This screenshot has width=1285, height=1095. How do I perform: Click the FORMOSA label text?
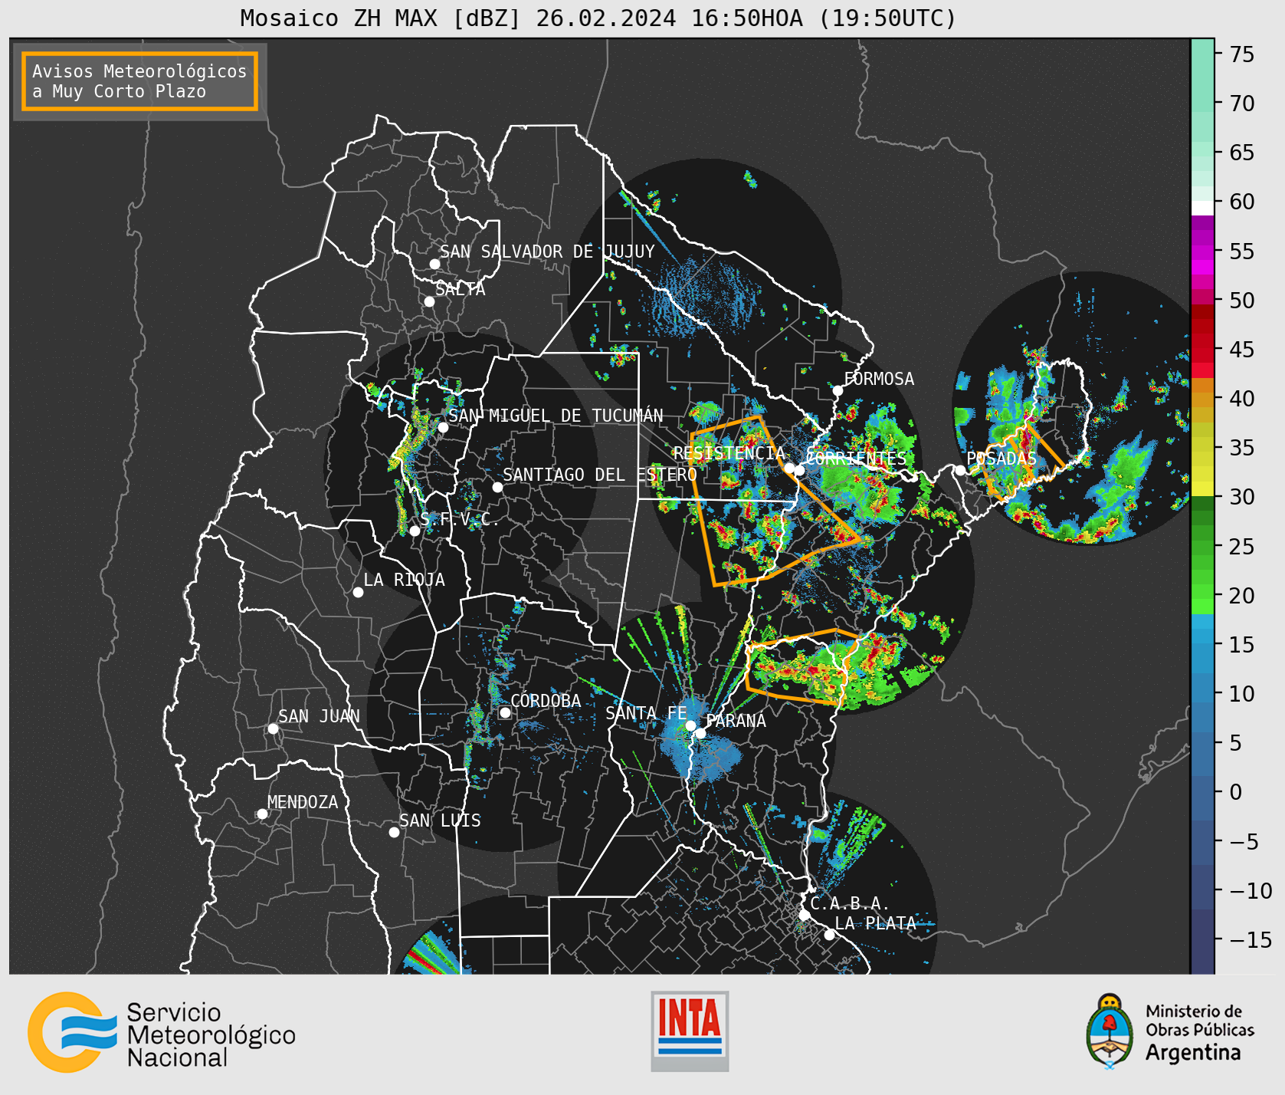(879, 379)
